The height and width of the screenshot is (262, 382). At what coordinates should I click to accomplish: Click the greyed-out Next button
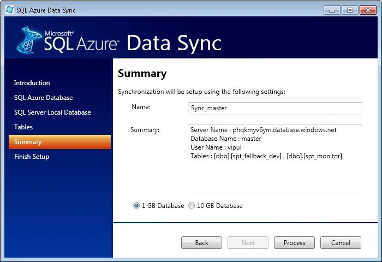248,242
